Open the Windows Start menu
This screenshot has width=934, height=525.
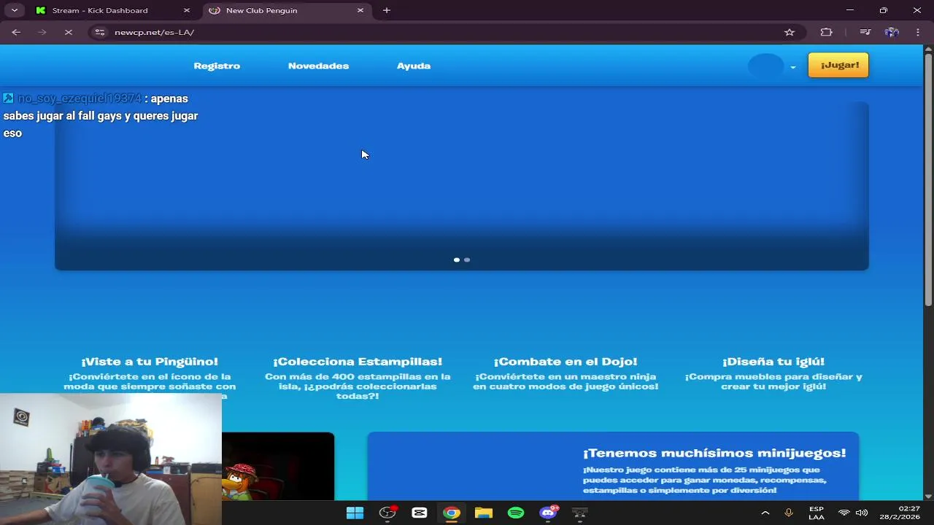point(355,513)
